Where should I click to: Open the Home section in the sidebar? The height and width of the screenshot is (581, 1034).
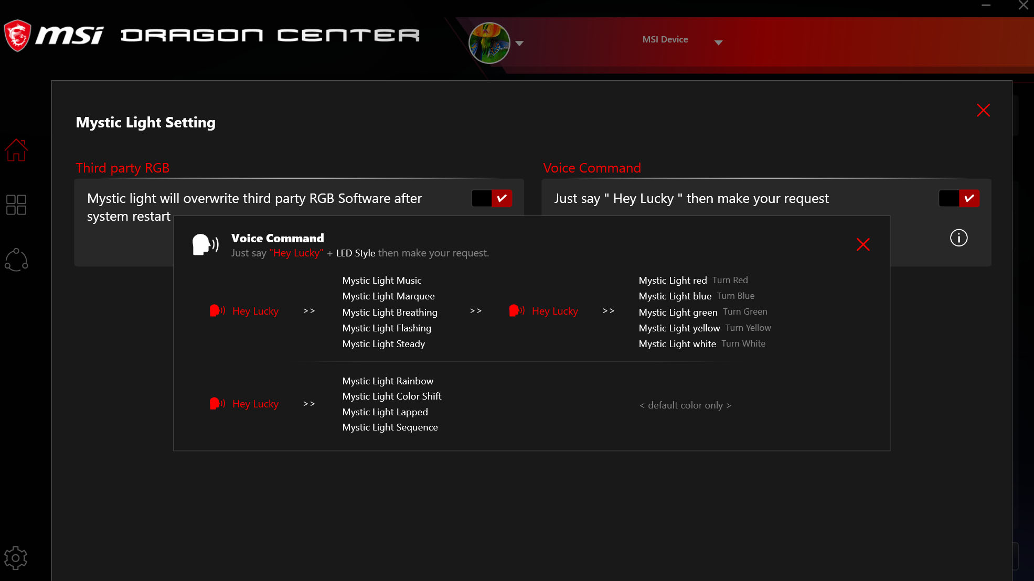16,150
